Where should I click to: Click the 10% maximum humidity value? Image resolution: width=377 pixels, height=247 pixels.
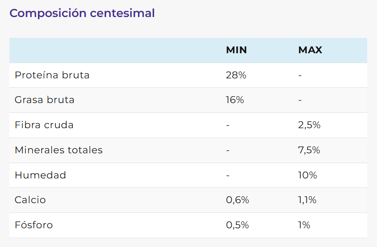(x=308, y=175)
